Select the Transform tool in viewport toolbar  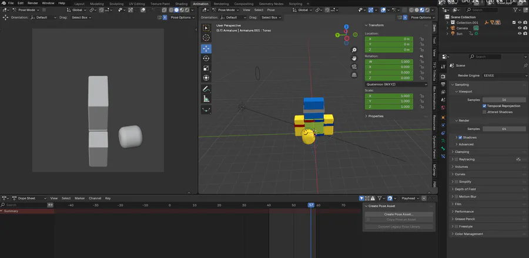[x=206, y=78]
